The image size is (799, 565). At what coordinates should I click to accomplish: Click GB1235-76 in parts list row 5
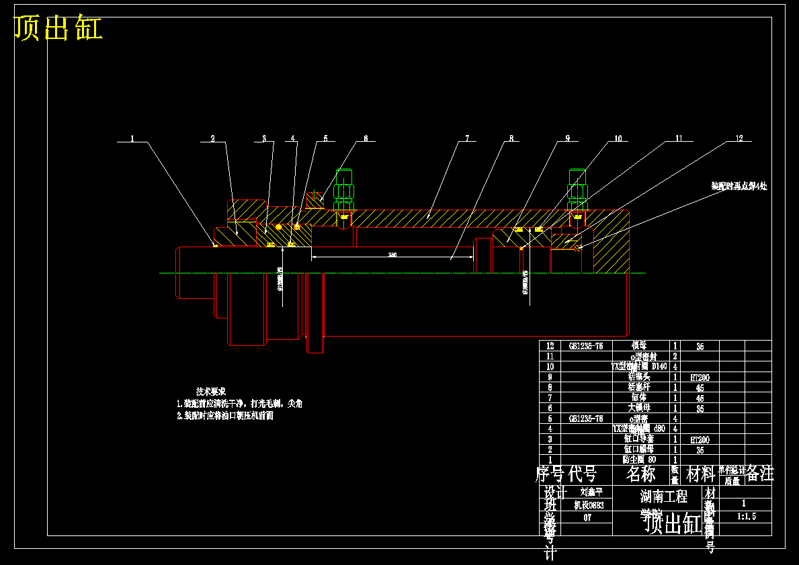coord(585,419)
